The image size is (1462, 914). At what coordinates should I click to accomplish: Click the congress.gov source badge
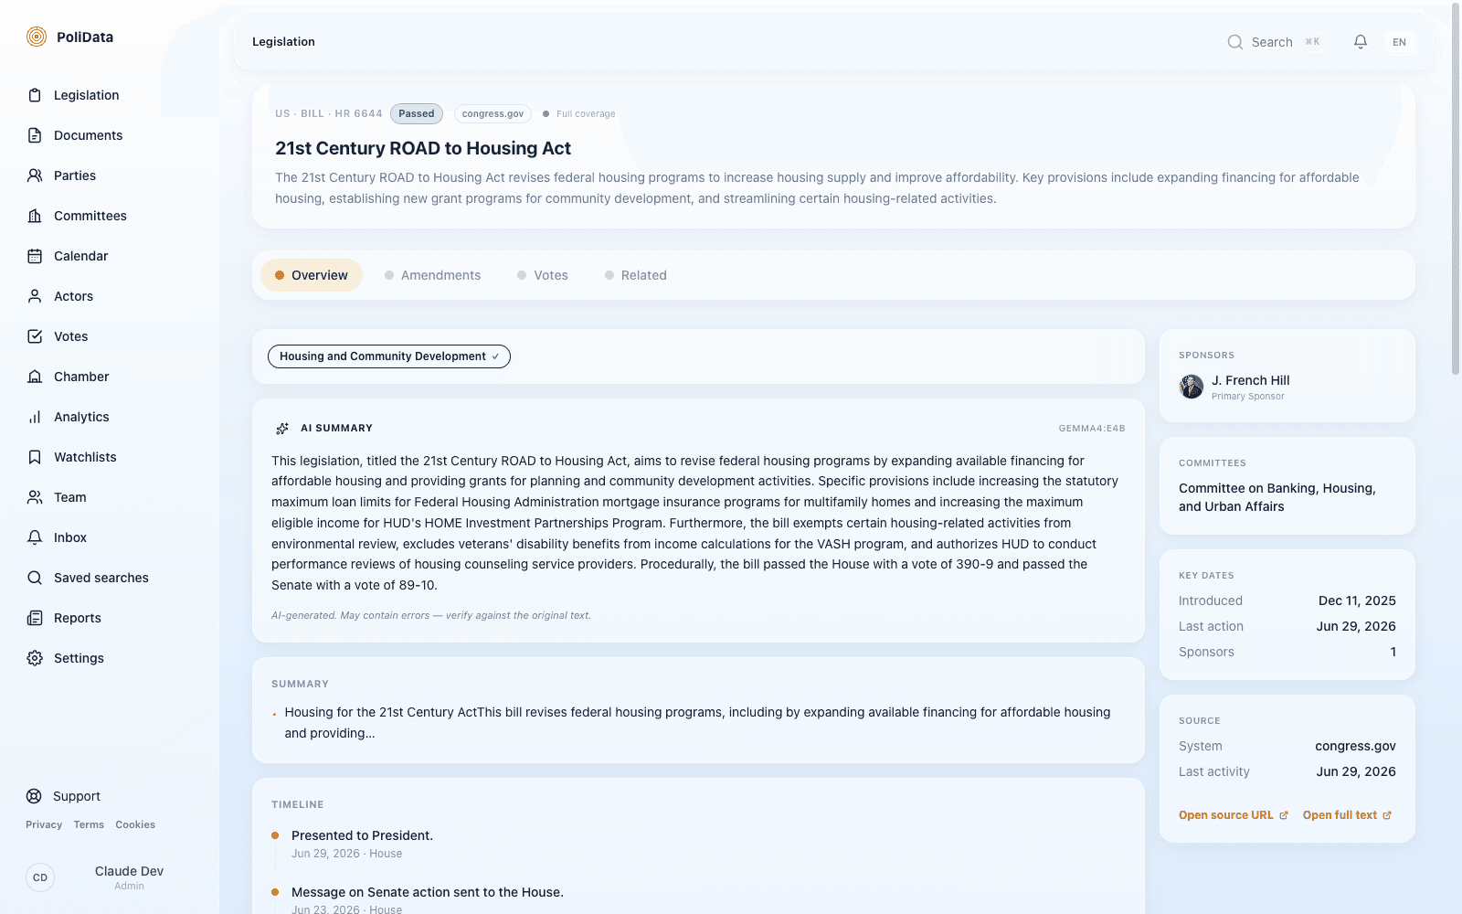tap(493, 114)
